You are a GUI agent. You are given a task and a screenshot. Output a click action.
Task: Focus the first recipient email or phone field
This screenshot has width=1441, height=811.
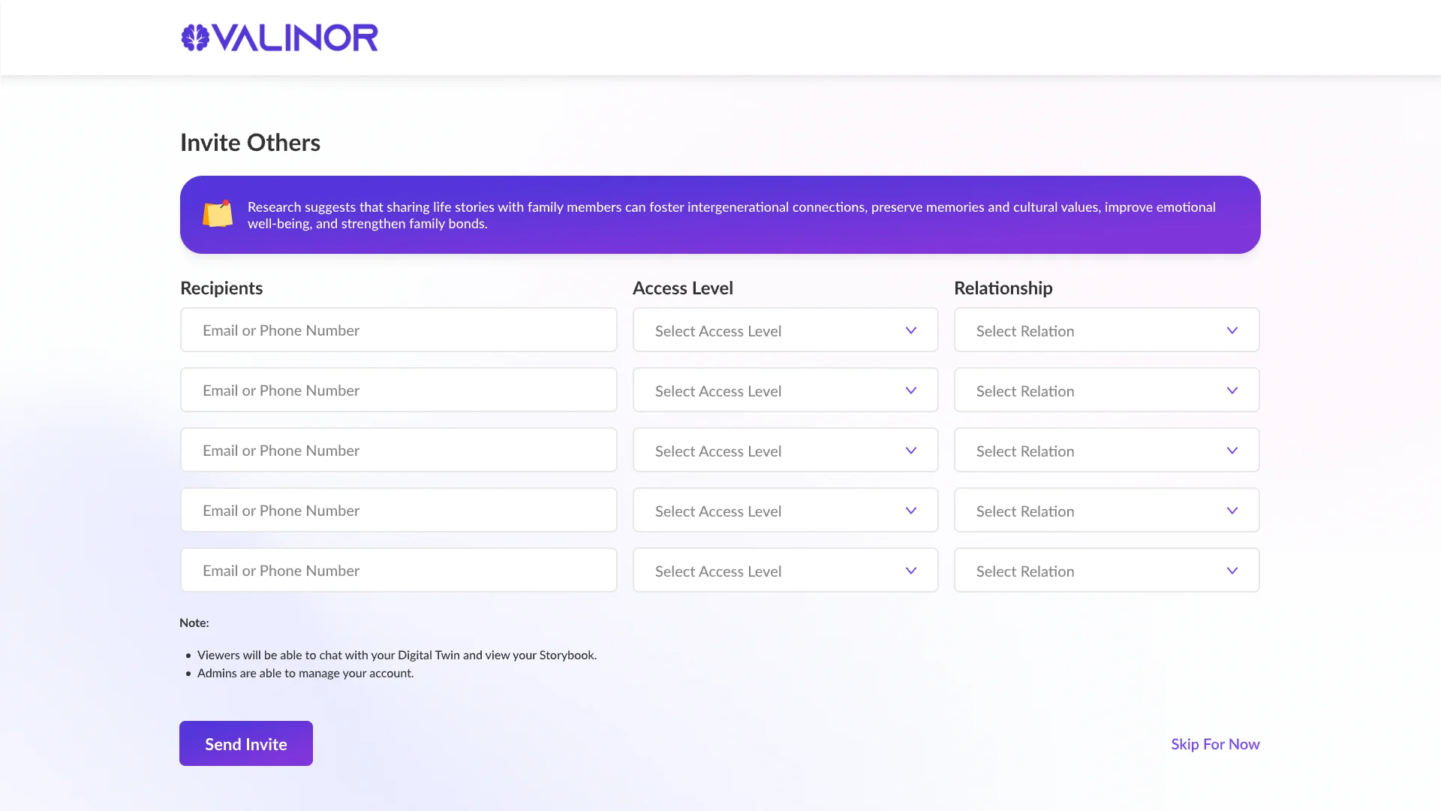[399, 330]
